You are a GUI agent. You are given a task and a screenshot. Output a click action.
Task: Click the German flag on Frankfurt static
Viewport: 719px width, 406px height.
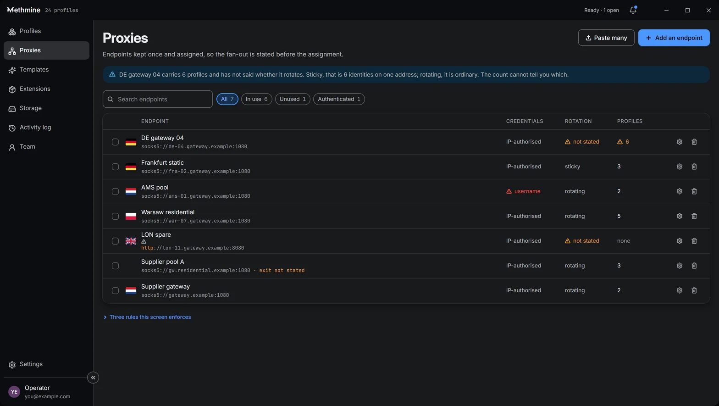click(131, 167)
